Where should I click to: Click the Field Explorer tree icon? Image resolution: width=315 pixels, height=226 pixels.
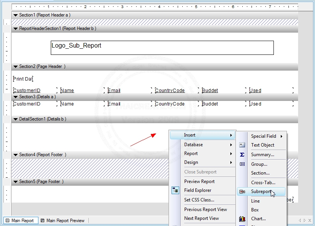pos(175,190)
